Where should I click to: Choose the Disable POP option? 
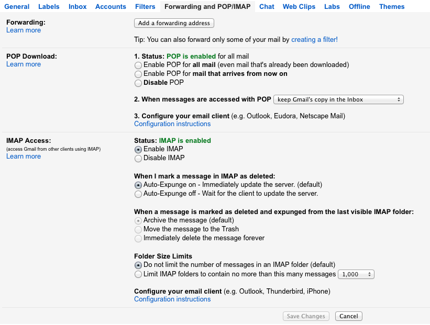coord(138,83)
